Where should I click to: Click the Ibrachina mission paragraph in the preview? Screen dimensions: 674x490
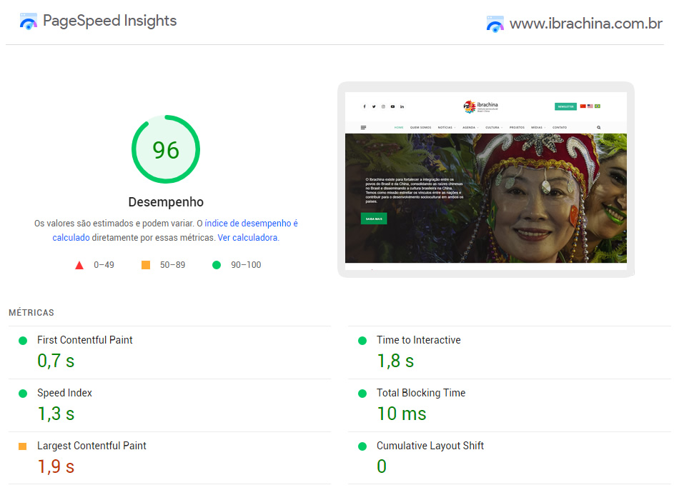tap(415, 190)
